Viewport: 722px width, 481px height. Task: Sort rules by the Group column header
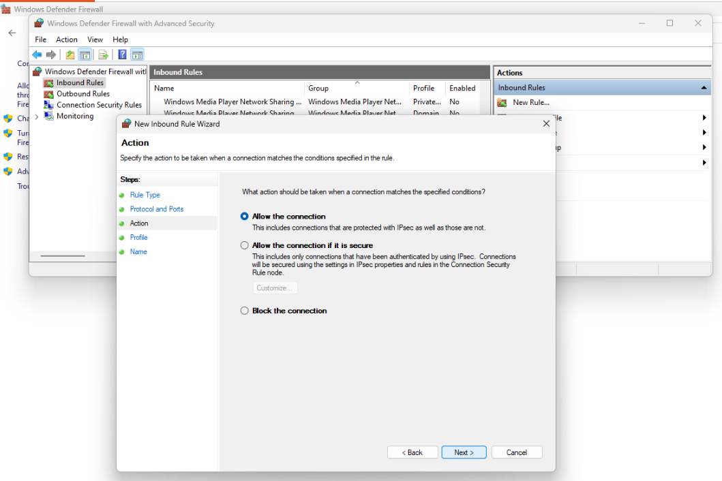click(357, 88)
